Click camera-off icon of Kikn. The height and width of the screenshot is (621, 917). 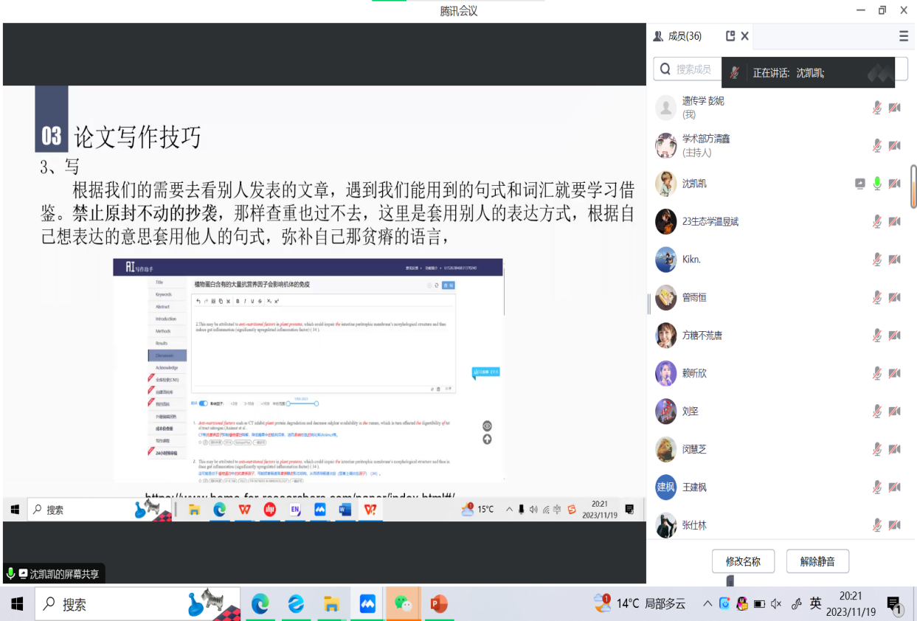pyautogui.click(x=894, y=260)
